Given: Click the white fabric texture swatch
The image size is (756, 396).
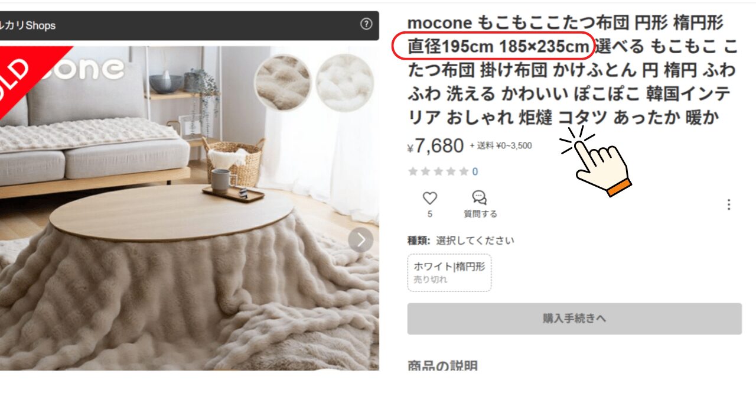Looking at the screenshot, I should (x=345, y=82).
